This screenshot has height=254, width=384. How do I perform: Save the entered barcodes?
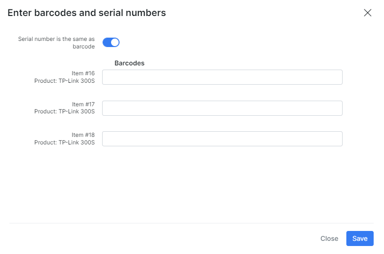[x=360, y=238]
